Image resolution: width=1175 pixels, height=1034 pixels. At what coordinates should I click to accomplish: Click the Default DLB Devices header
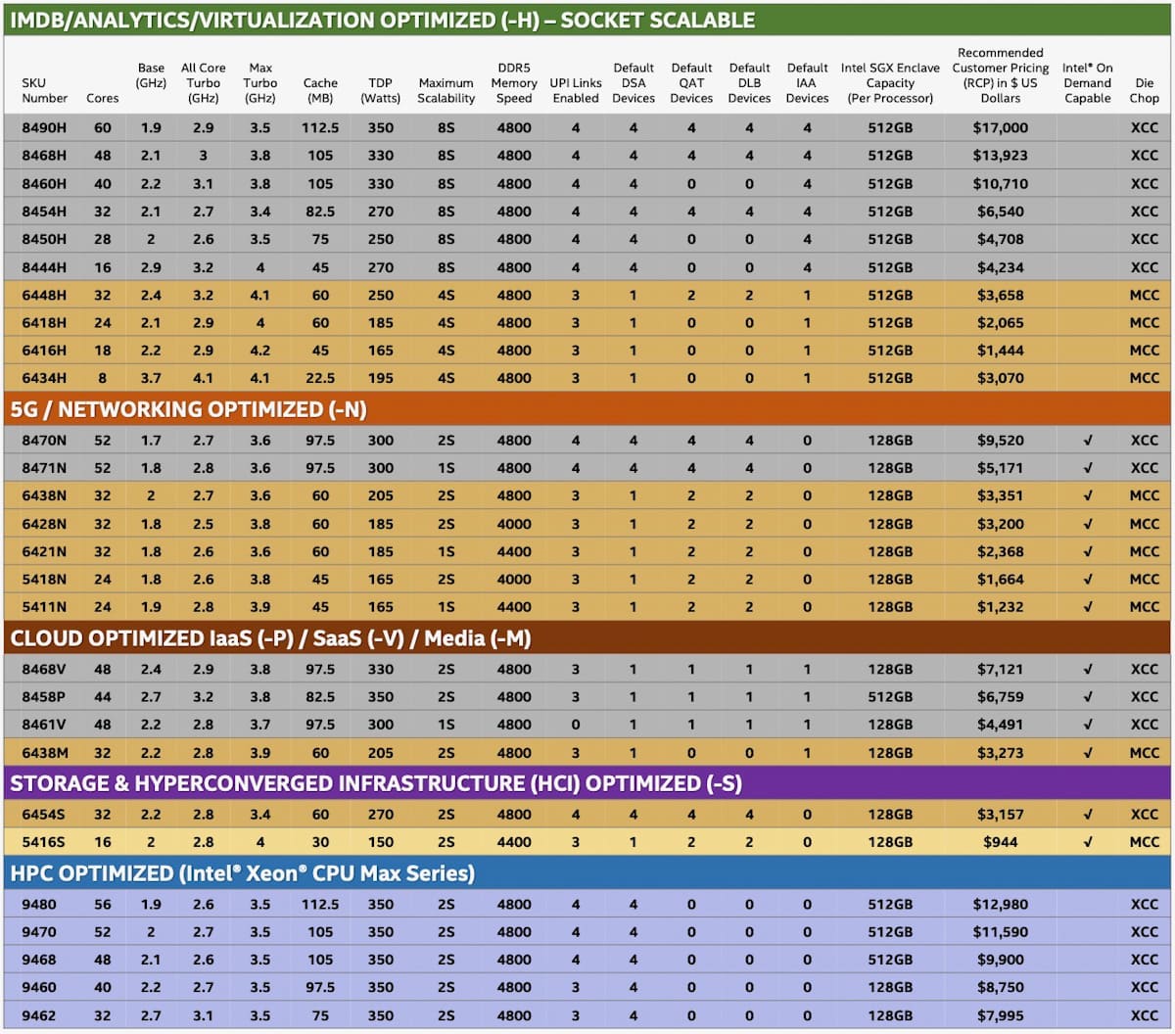pos(749,83)
